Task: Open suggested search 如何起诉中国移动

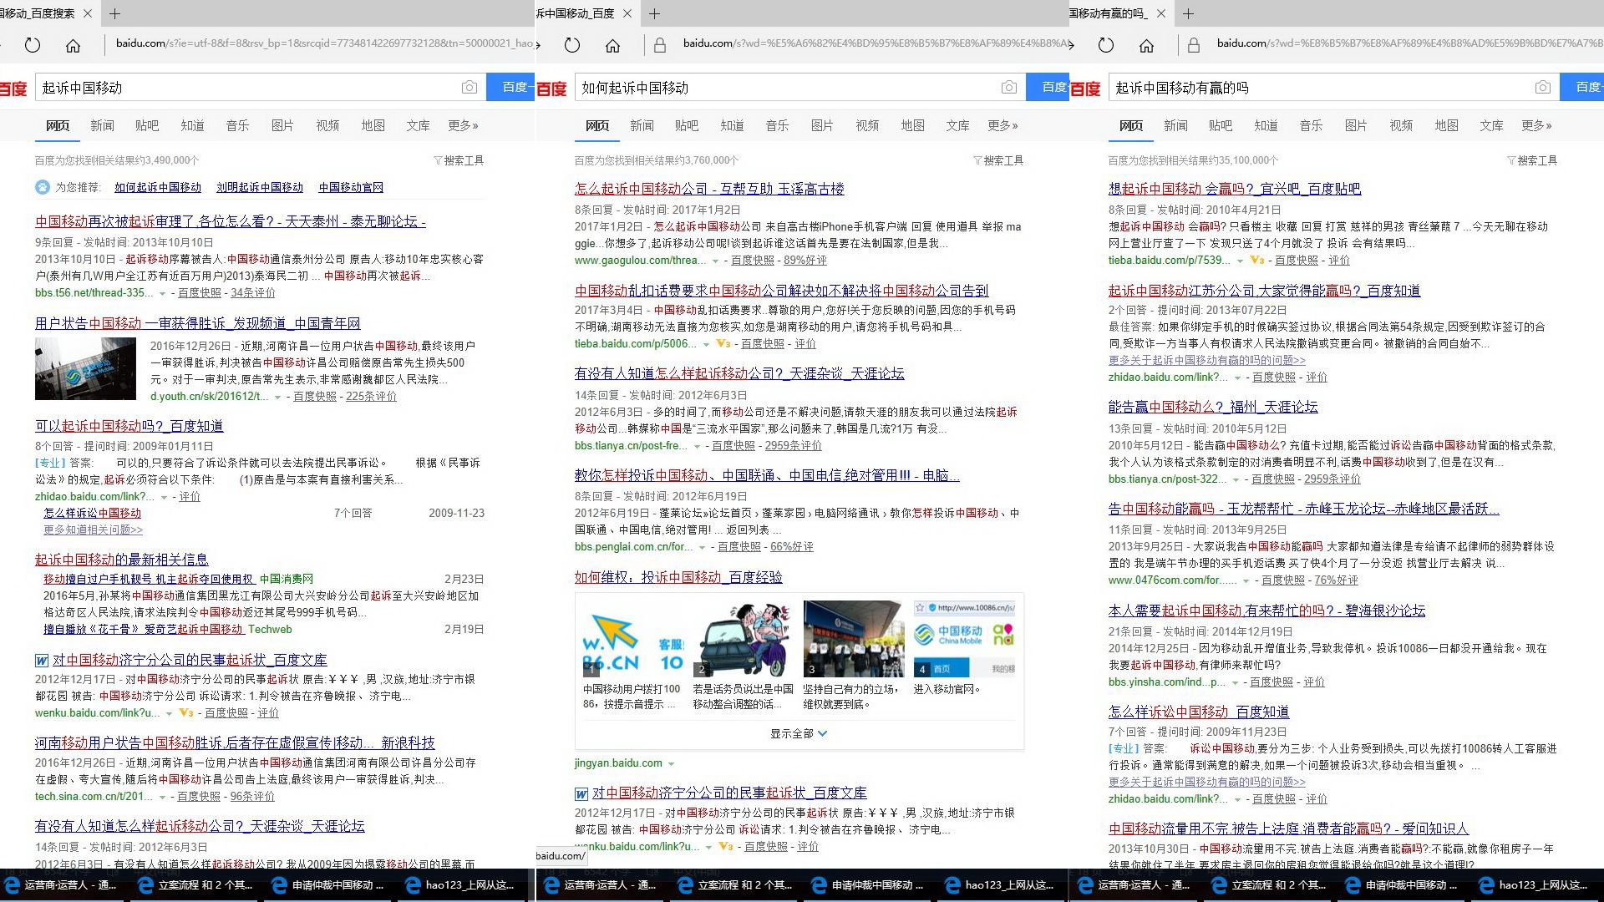Action: (158, 187)
